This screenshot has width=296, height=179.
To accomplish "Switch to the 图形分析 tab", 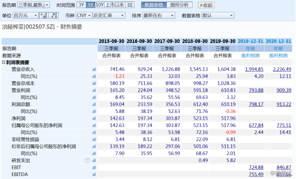I will coord(179,5).
